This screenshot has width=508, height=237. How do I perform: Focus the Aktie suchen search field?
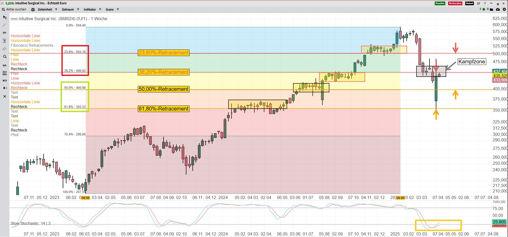[x=16, y=9]
